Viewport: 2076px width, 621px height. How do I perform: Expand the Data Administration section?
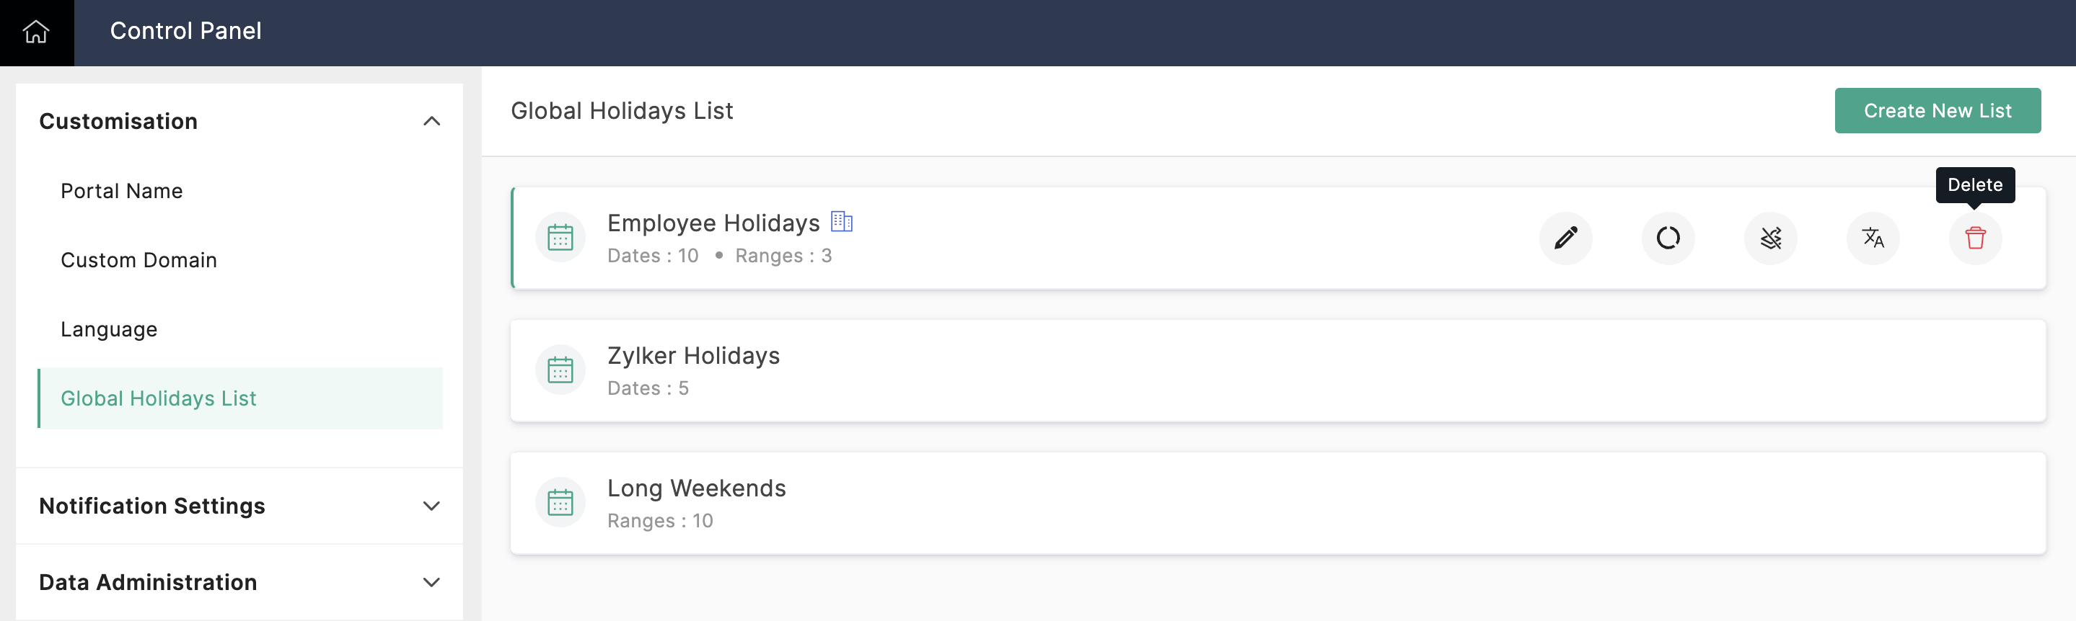[x=431, y=582]
